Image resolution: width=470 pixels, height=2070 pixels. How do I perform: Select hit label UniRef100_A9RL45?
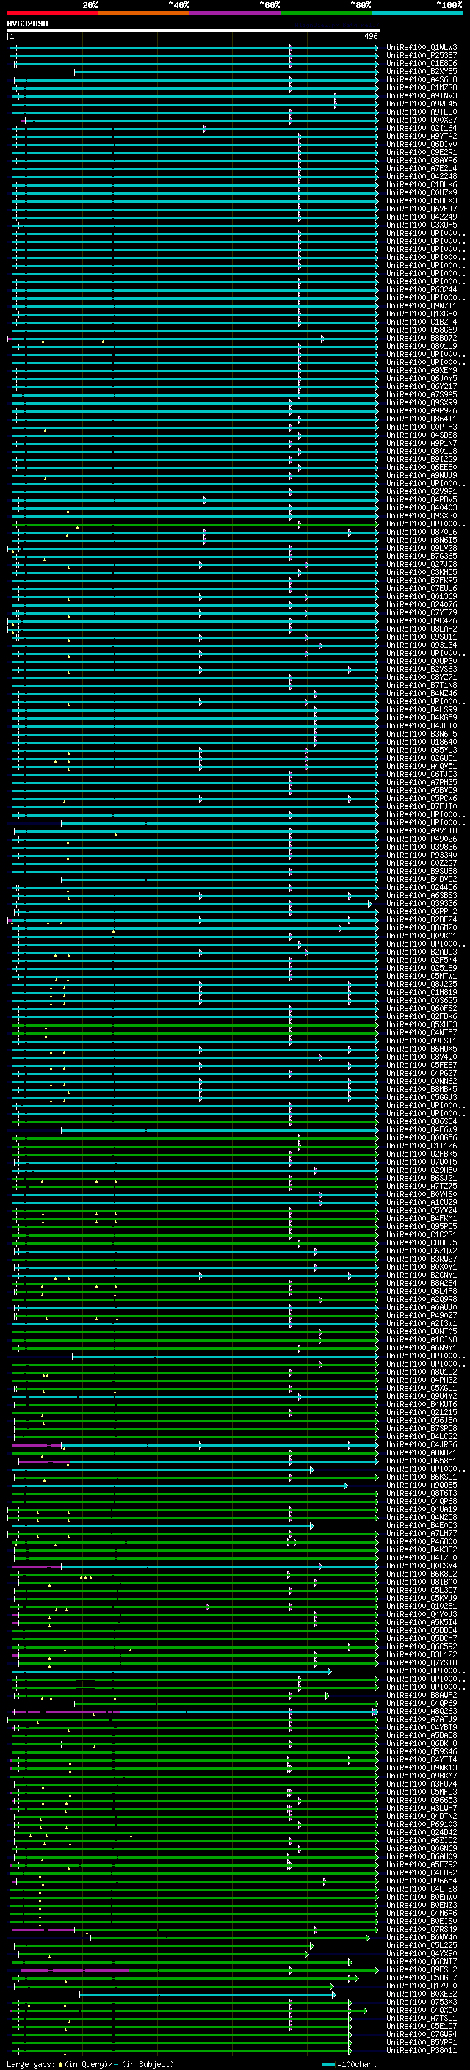422,104
